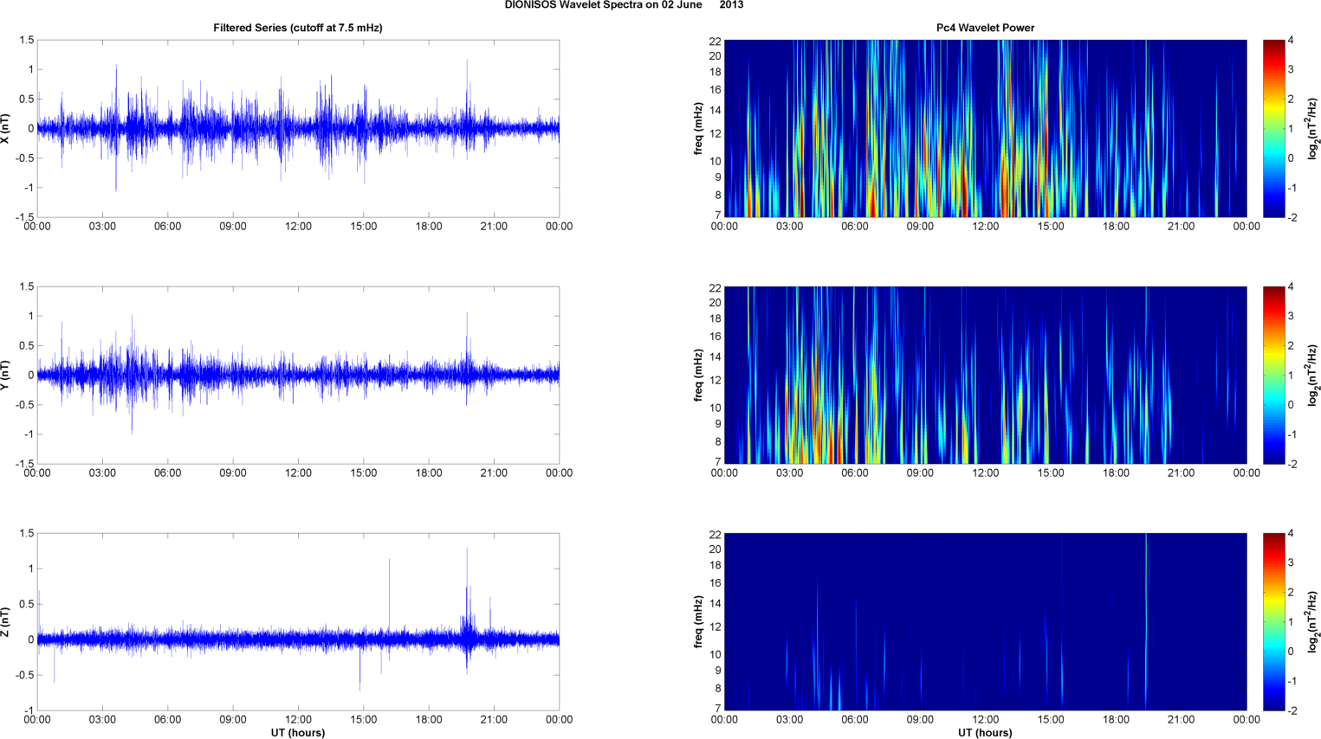Click the log2(nT²/Hz) label beside middle colorbar
The height and width of the screenshot is (739, 1321).
point(1314,376)
